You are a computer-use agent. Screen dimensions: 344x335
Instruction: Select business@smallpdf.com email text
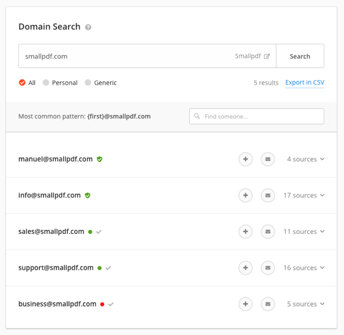click(x=57, y=304)
